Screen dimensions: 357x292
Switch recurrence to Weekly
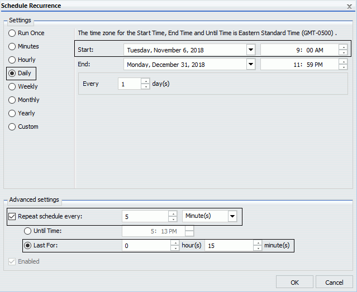tap(23, 86)
